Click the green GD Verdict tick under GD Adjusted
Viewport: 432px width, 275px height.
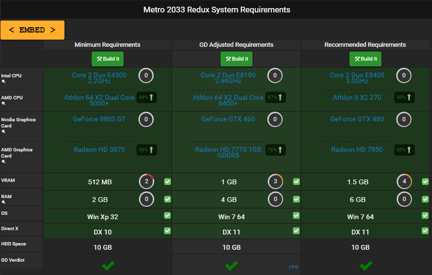click(x=232, y=265)
